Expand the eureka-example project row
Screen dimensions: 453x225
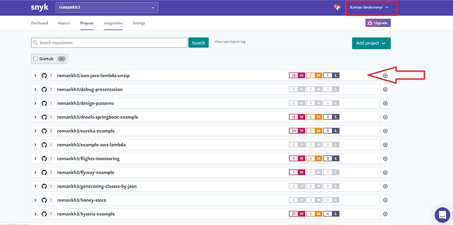coord(35,131)
